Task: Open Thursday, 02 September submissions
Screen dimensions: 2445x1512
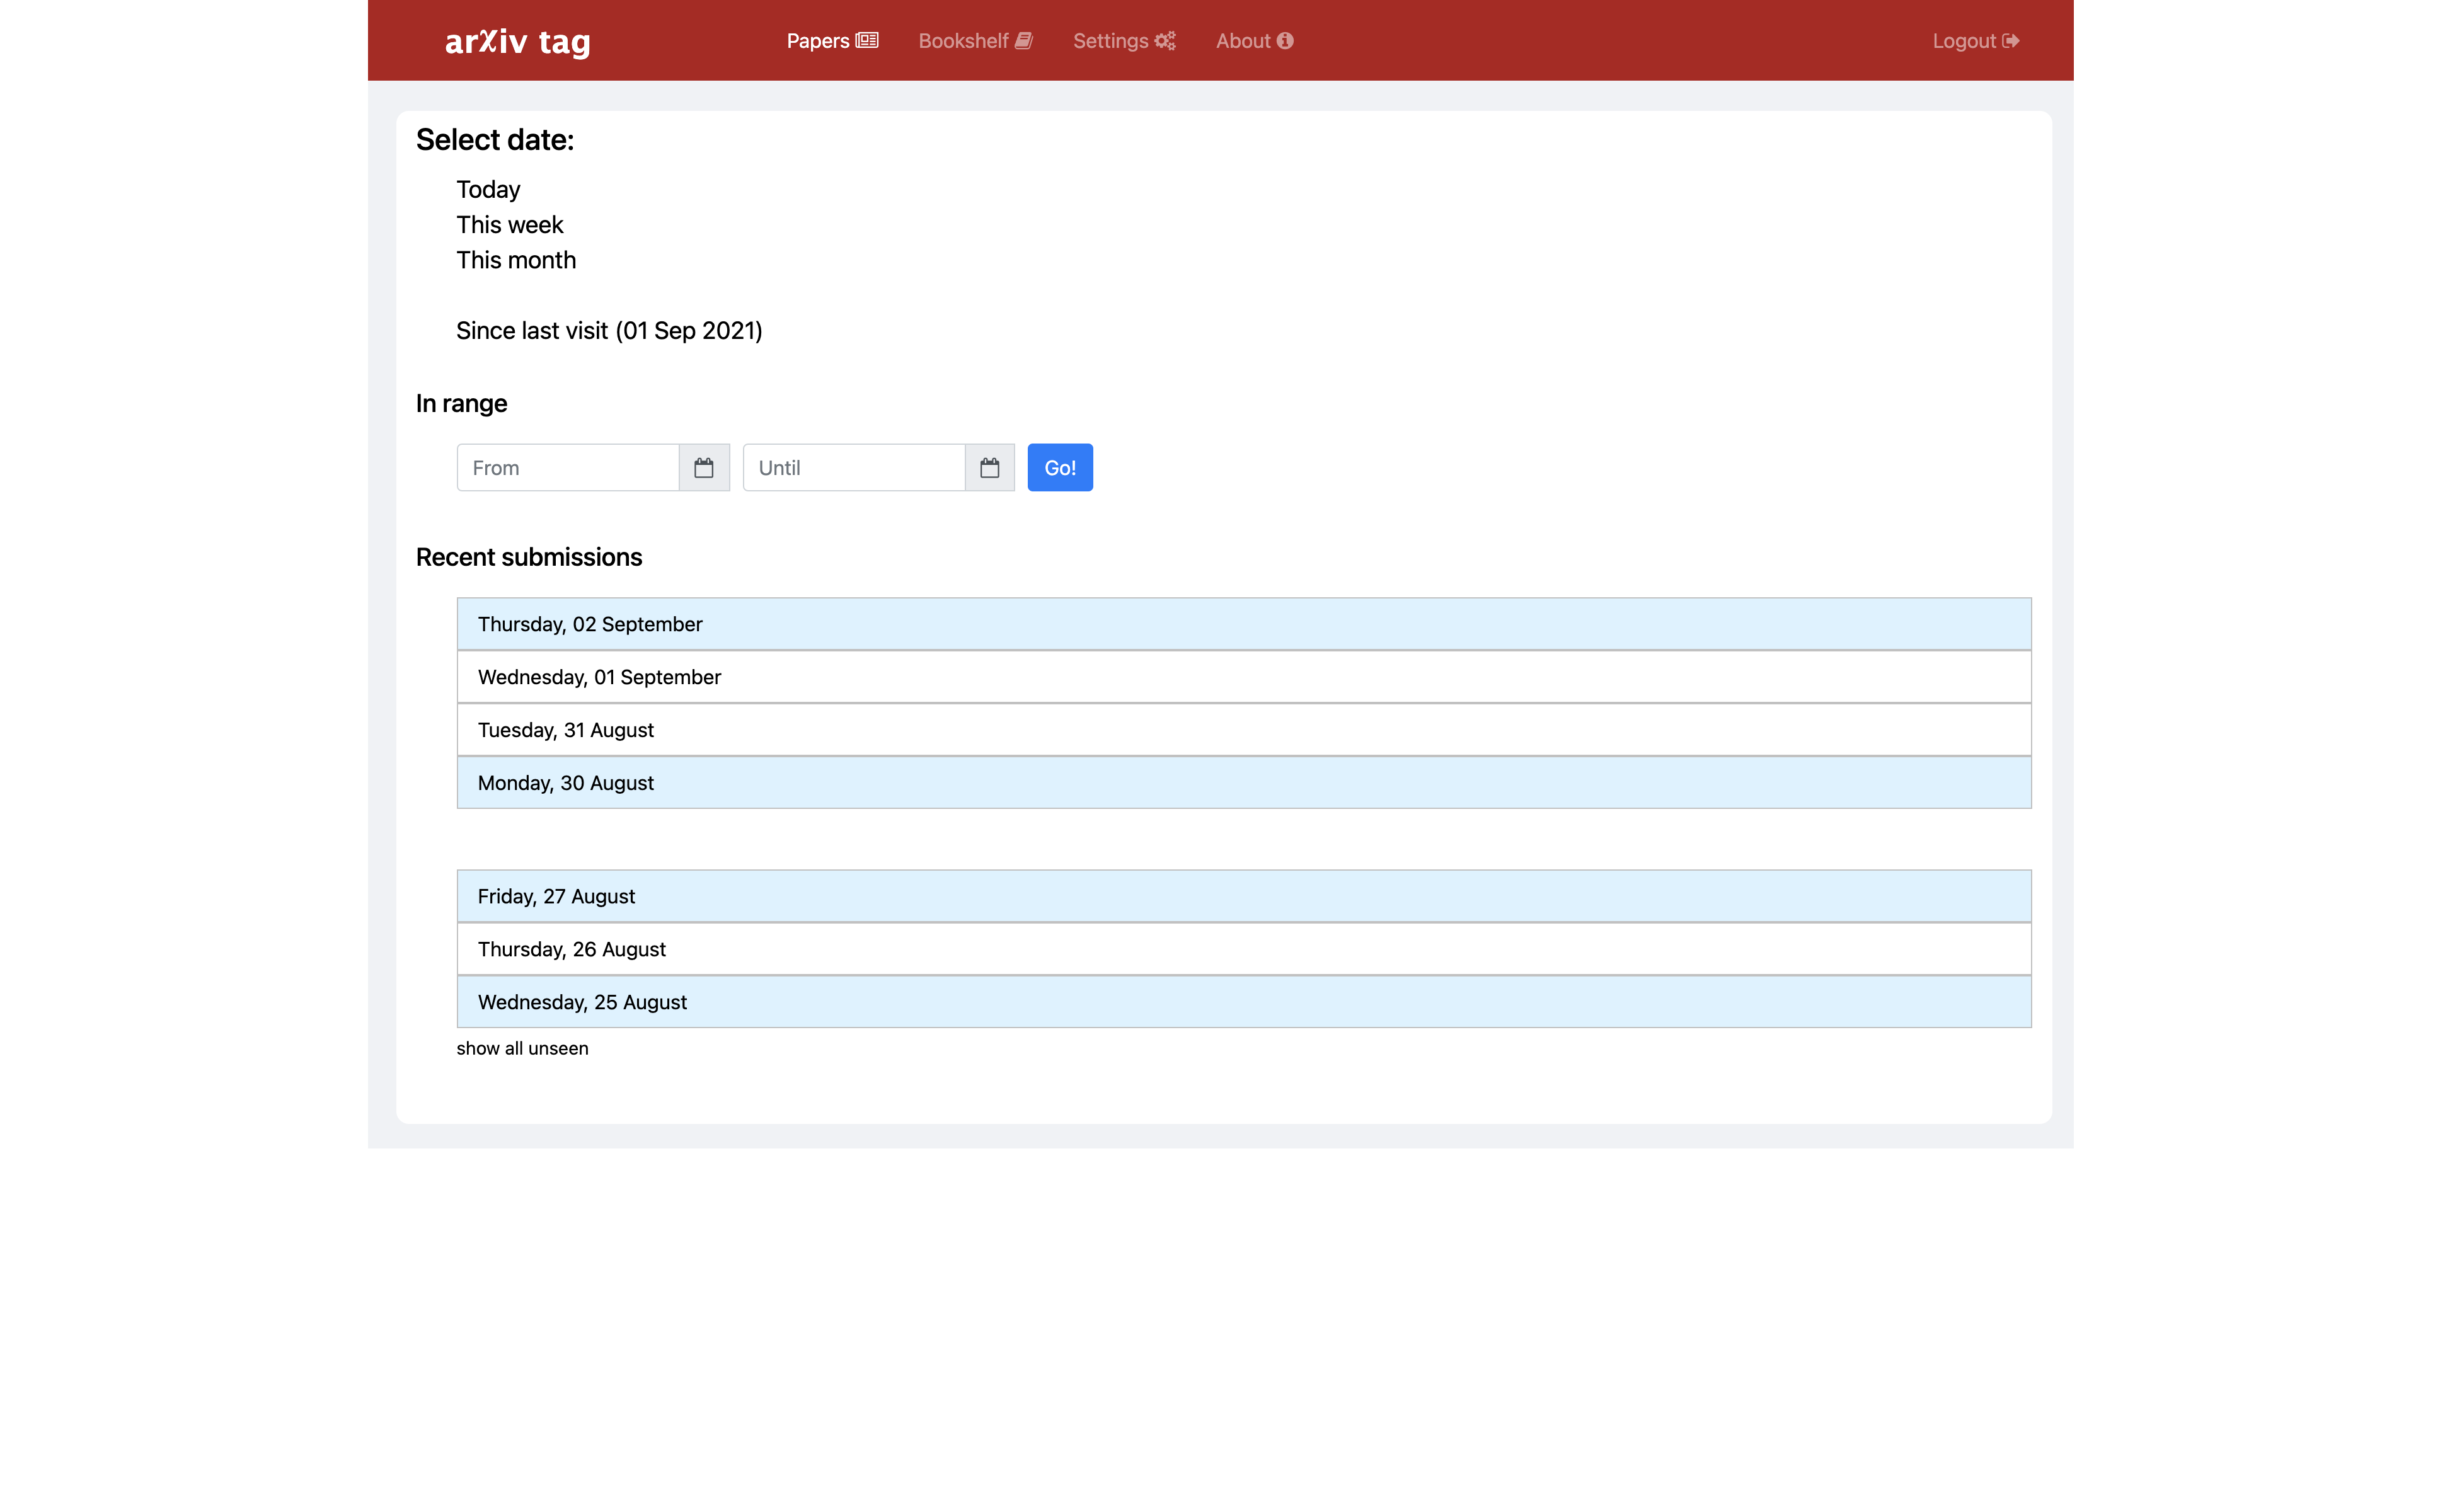Action: coord(590,624)
